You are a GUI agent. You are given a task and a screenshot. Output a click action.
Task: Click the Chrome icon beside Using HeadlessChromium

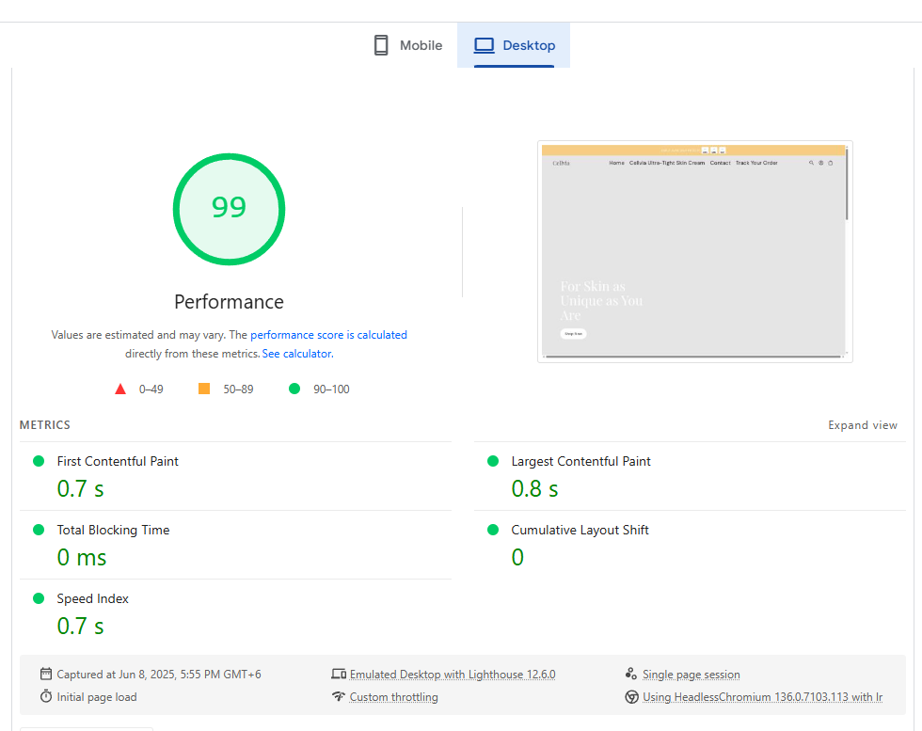631,697
